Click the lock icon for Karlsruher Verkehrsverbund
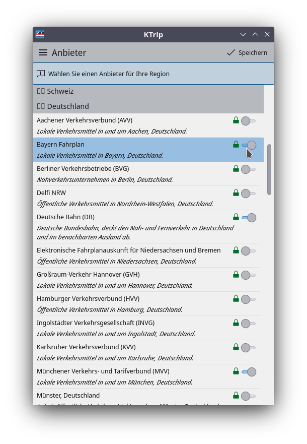 coord(236,347)
